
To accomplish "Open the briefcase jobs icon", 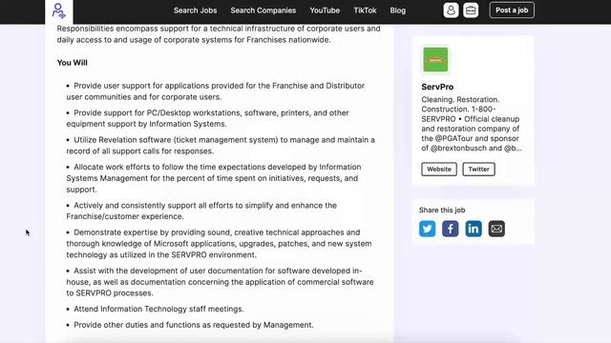I will coord(471,10).
